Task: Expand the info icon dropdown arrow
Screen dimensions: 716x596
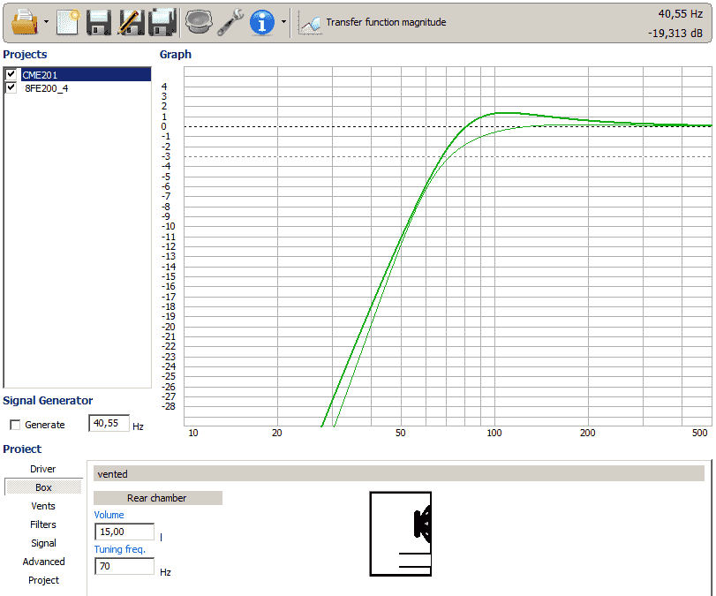Action: click(283, 23)
